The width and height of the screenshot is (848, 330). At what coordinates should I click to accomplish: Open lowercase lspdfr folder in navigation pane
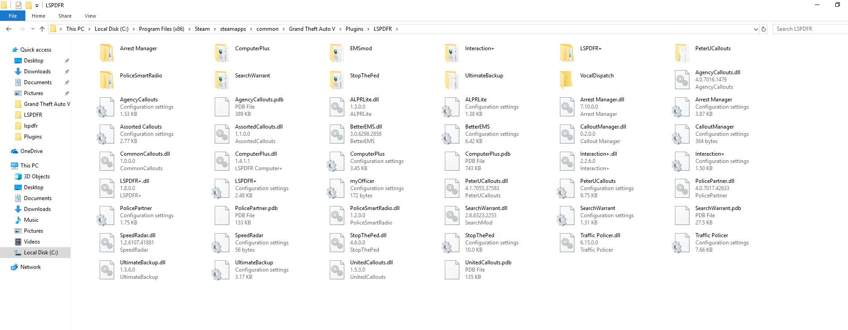(31, 126)
